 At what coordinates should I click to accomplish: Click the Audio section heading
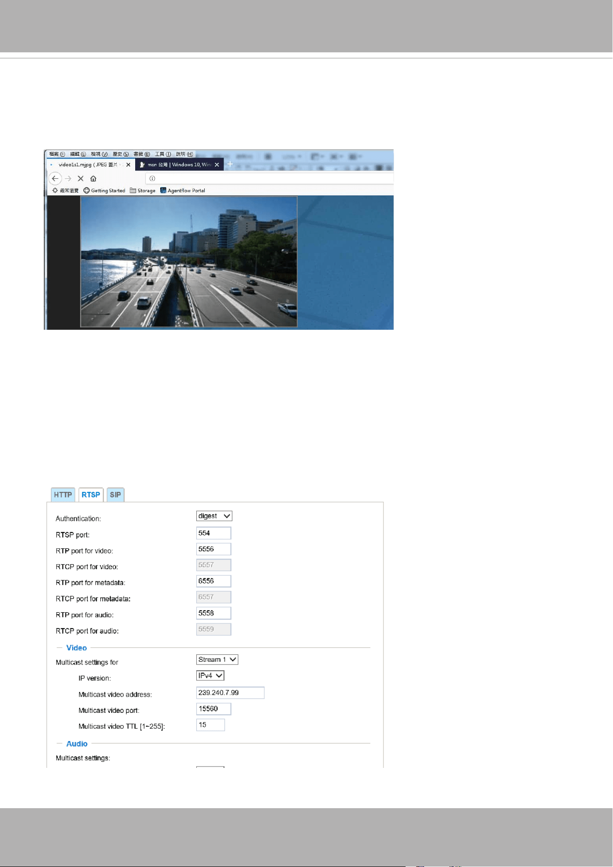click(77, 744)
